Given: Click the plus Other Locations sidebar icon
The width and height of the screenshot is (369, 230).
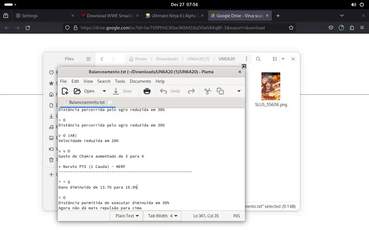Looking at the screenshot, I should (x=51, y=175).
